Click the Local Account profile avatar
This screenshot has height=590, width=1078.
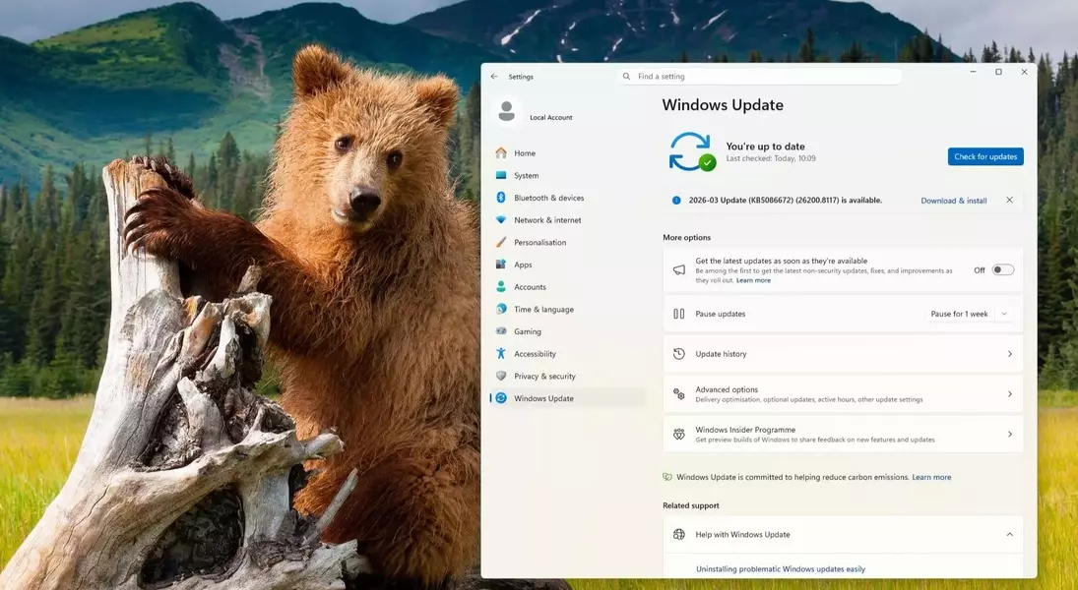click(x=507, y=112)
